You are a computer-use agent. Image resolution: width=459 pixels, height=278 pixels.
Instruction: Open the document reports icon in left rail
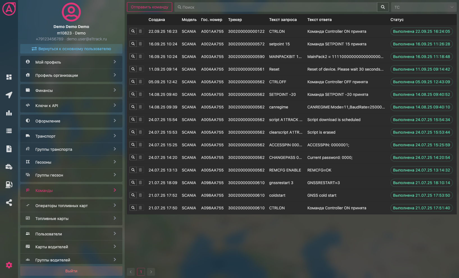pos(9,149)
